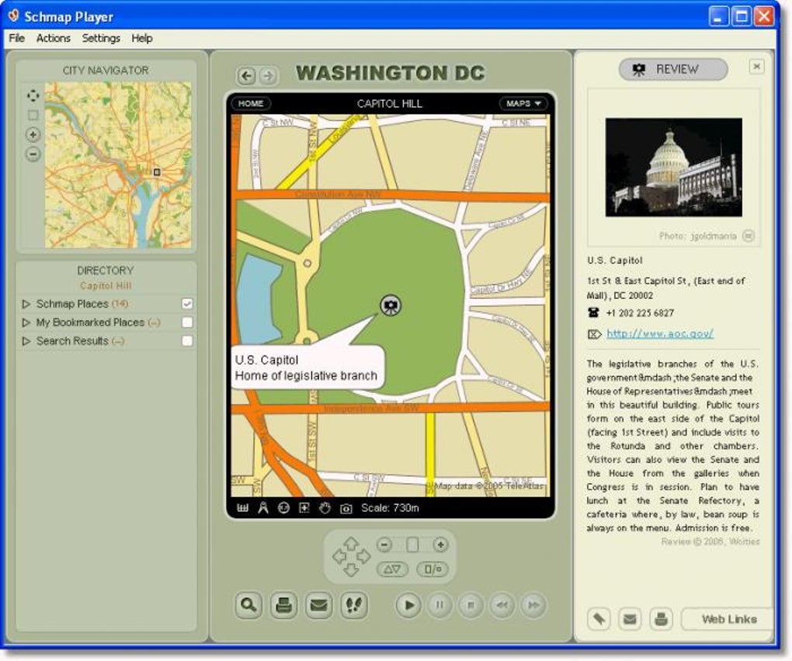Click the rewind playback button
The image size is (792, 661).
[502, 605]
